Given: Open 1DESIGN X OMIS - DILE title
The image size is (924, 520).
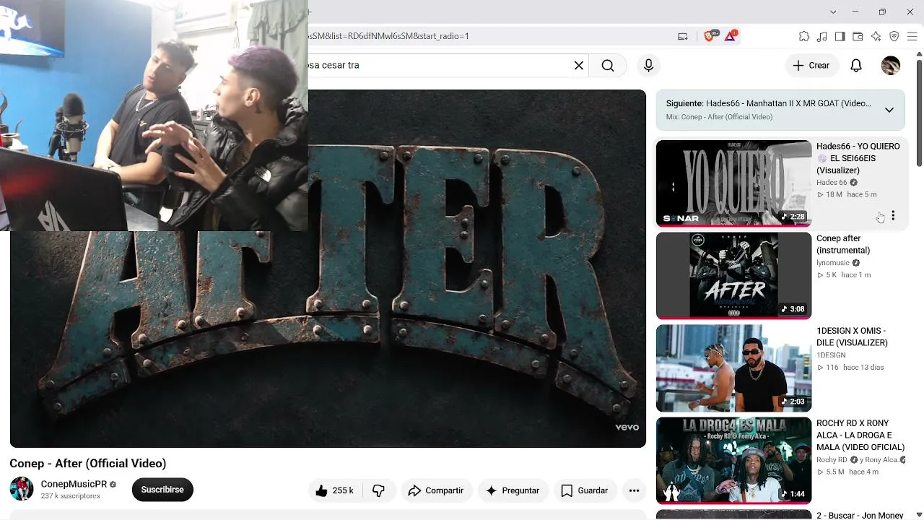Looking at the screenshot, I should point(852,337).
